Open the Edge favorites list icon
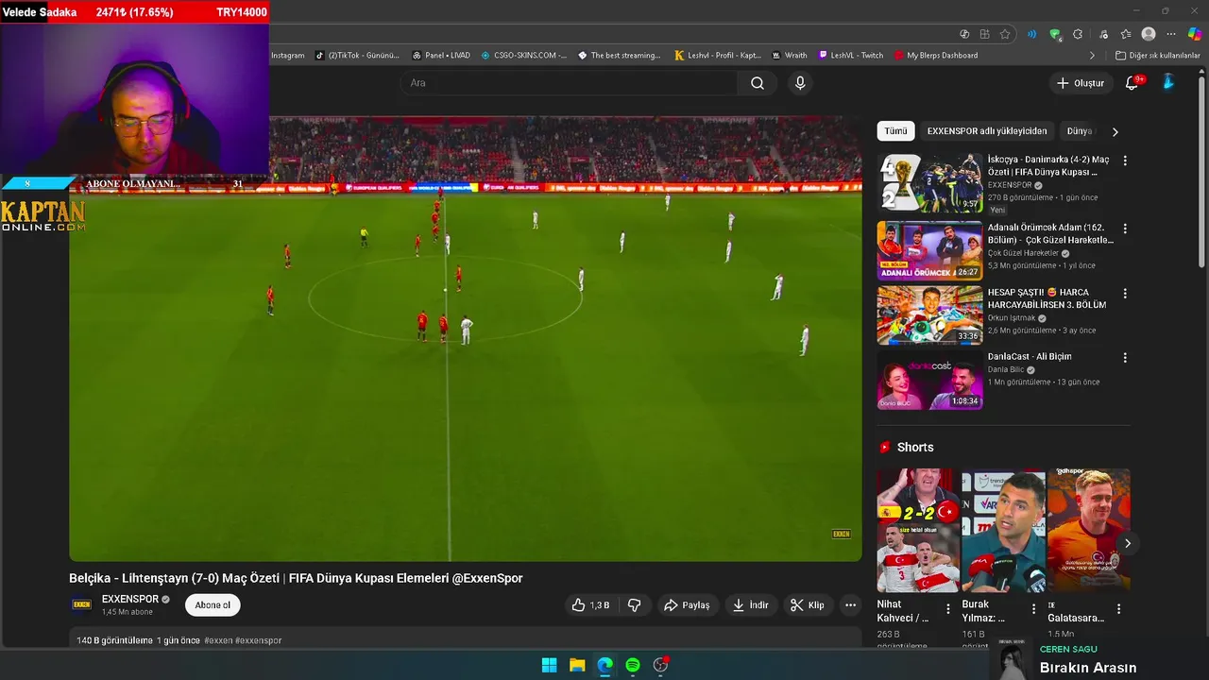 point(1125,34)
